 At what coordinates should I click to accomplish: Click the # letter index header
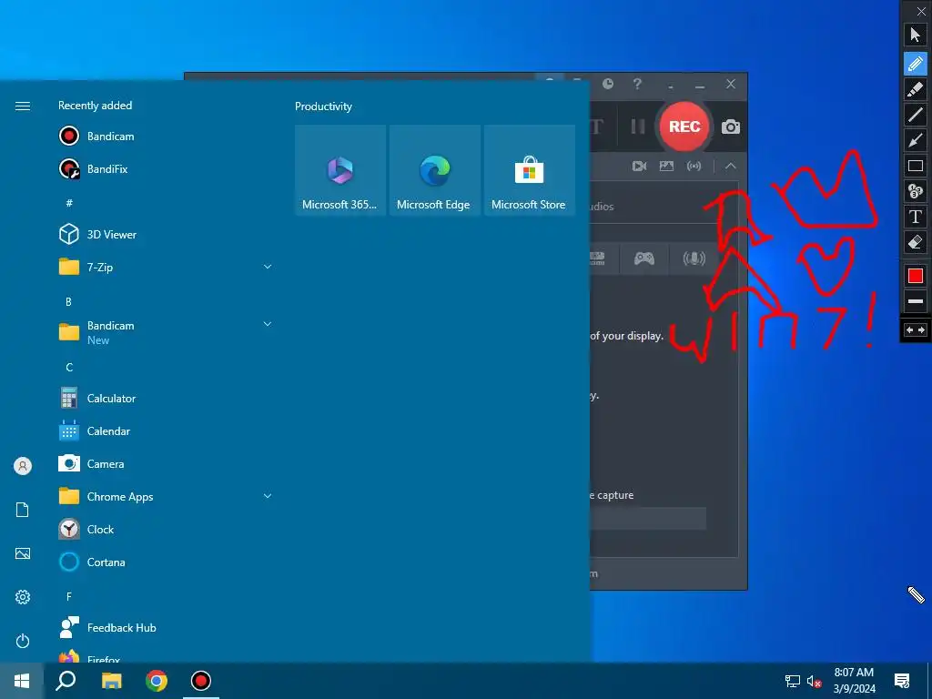tap(69, 203)
